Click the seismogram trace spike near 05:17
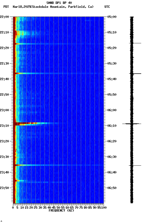Screen dimensions: 143x224 tap(135, 43)
